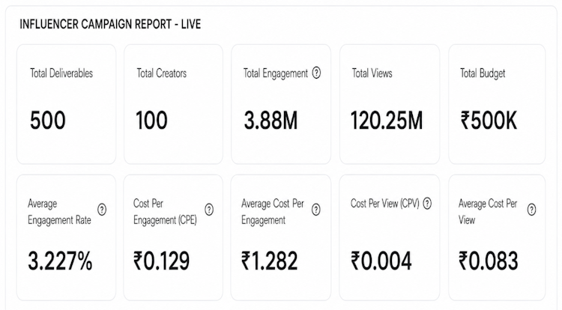Screen dimensions: 562x310
Task: Click question mark beside Cost Per View (CPV)
Action: [427, 204]
